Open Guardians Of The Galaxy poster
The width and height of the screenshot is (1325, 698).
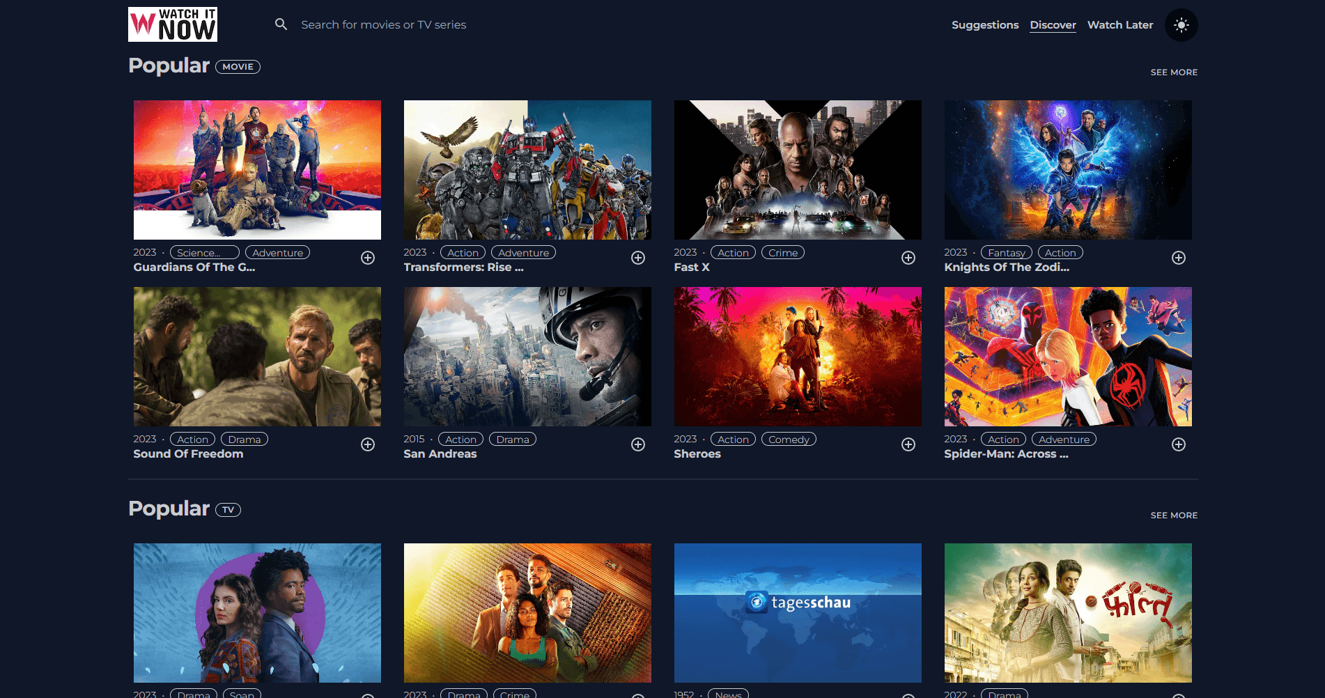coord(257,170)
